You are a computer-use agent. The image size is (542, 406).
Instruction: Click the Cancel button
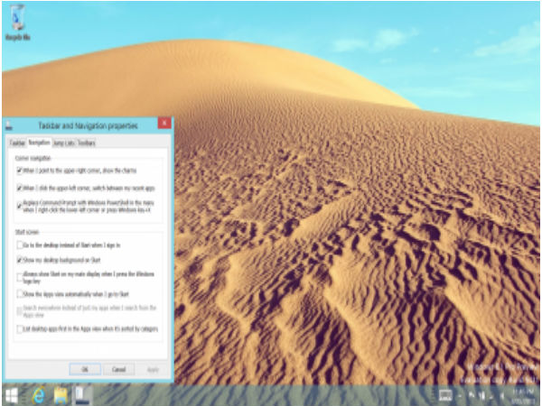coord(118,369)
